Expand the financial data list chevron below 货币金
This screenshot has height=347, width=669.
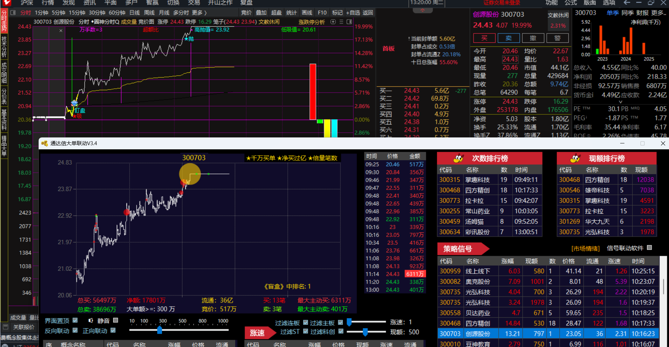coord(620,102)
